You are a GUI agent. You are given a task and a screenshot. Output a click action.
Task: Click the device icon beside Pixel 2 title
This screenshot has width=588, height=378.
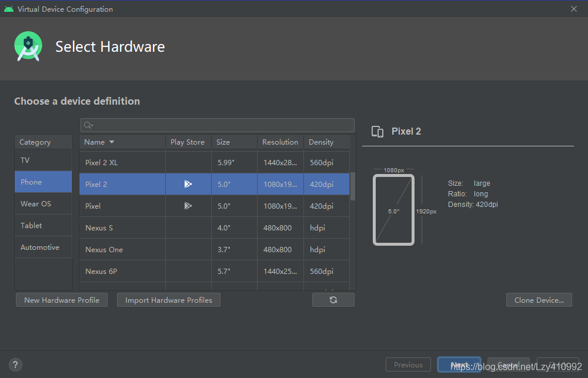(x=377, y=132)
